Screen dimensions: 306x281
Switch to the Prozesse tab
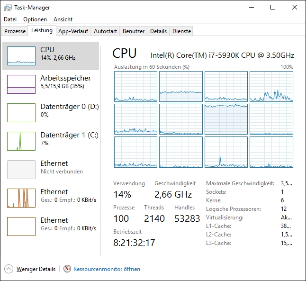tap(15, 31)
